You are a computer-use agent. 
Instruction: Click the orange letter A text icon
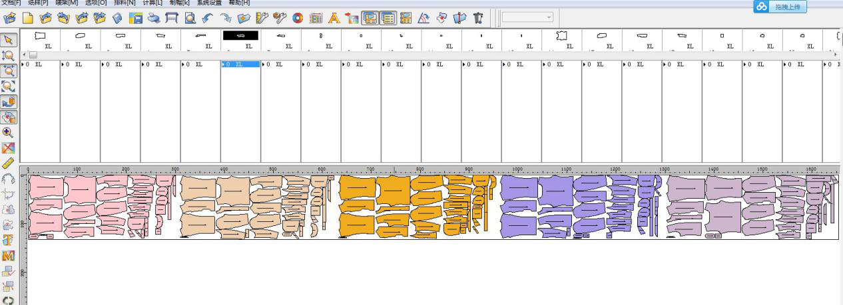pos(334,19)
